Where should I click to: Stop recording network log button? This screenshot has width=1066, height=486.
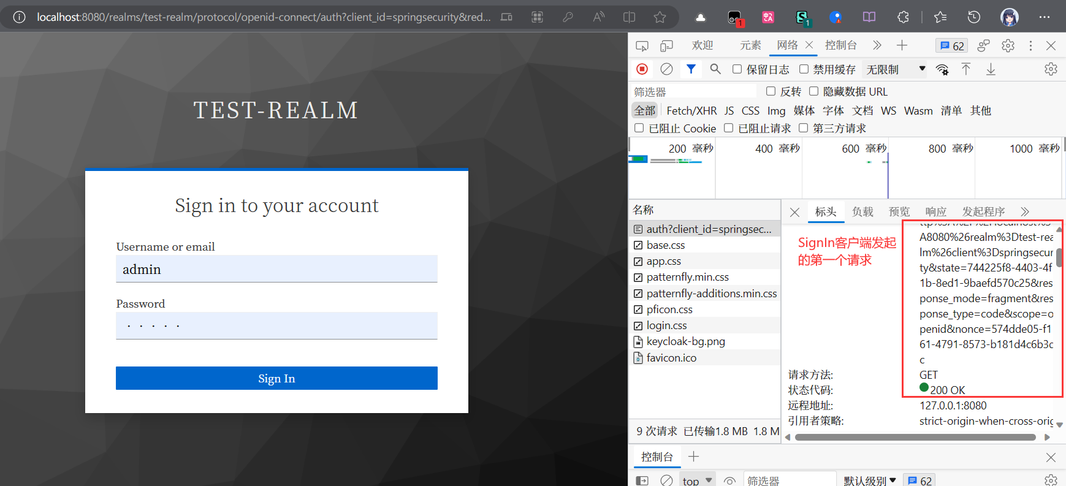pyautogui.click(x=642, y=69)
